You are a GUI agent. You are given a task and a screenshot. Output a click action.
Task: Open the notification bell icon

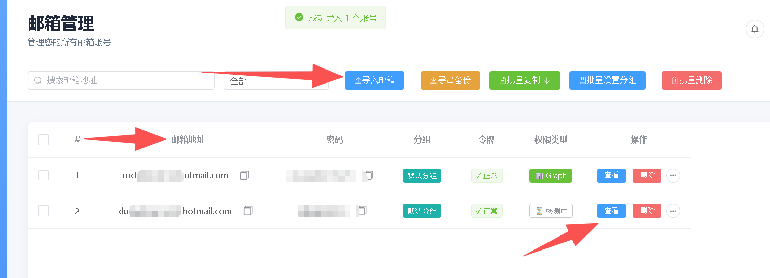[x=755, y=29]
